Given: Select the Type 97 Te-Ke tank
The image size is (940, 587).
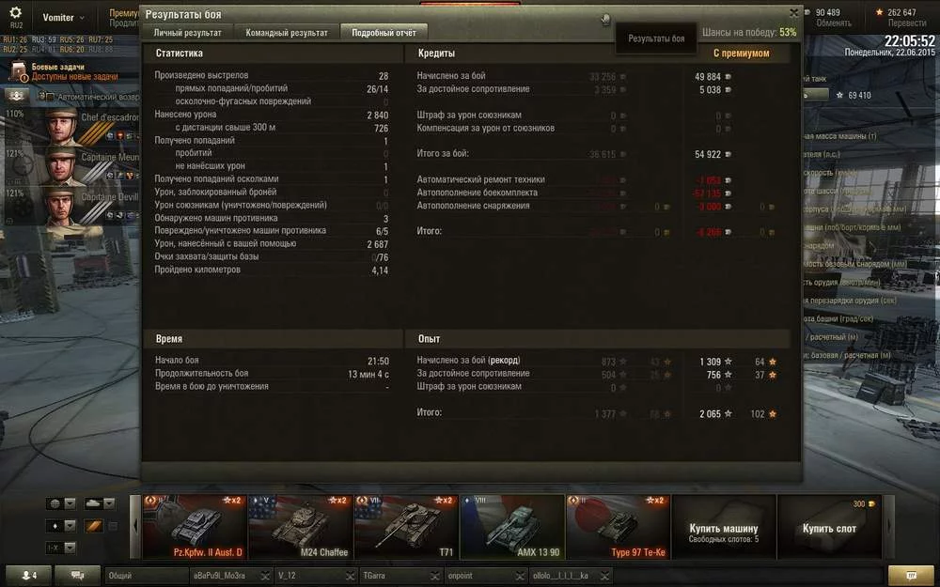Looking at the screenshot, I should 619,527.
